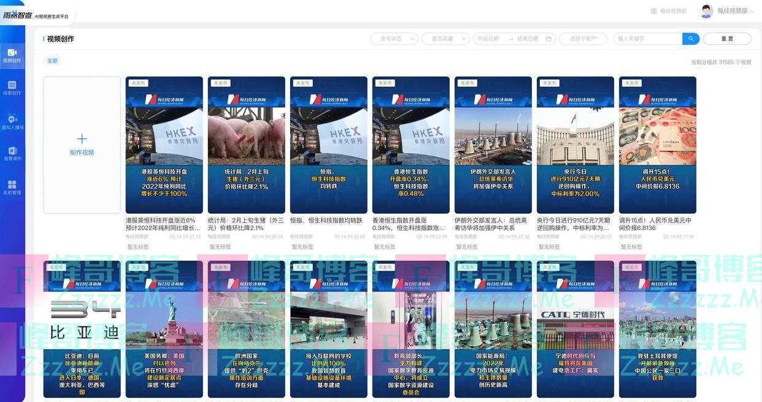The image size is (762, 402).
Task: Open 虚拟人播报 in the left sidebar
Action: 12,122
